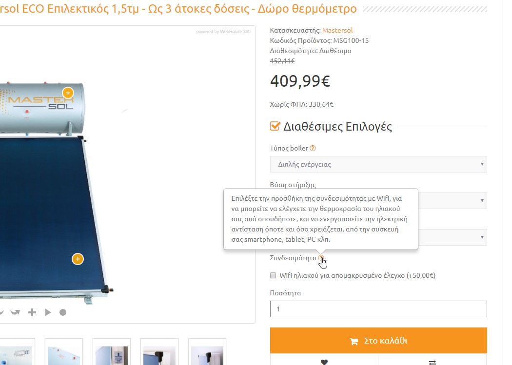Screen dimensions: 512x365
Task: Expand the Βάση στήριξης dropdown
Action: (x=452, y=201)
